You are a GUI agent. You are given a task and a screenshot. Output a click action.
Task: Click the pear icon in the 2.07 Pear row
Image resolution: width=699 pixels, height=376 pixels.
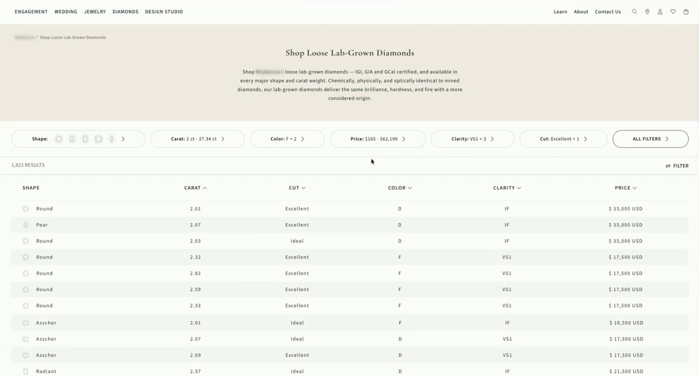point(26,225)
